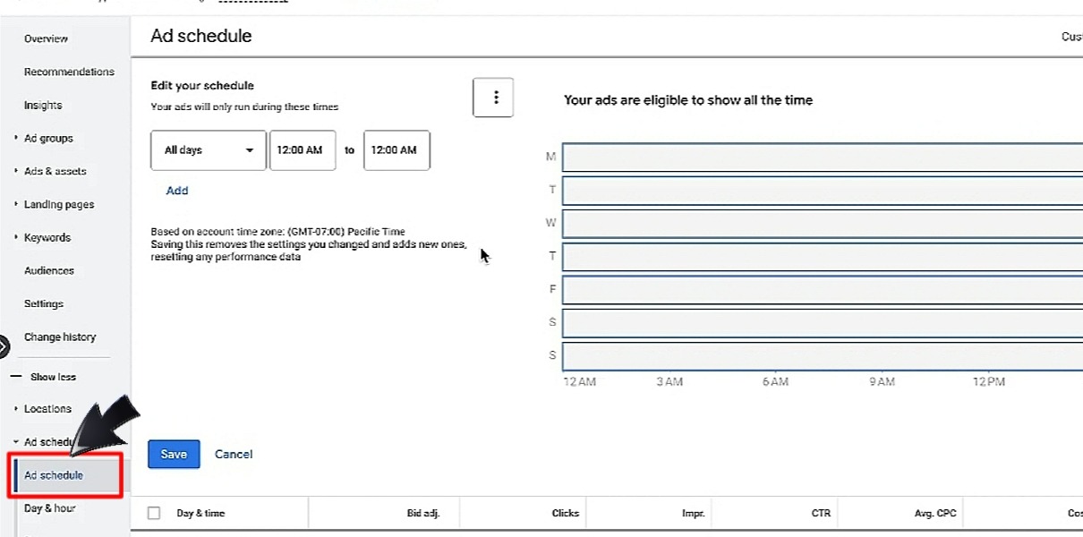Image resolution: width=1083 pixels, height=537 pixels.
Task: Tick the Day & time header checkbox
Action: 154,513
